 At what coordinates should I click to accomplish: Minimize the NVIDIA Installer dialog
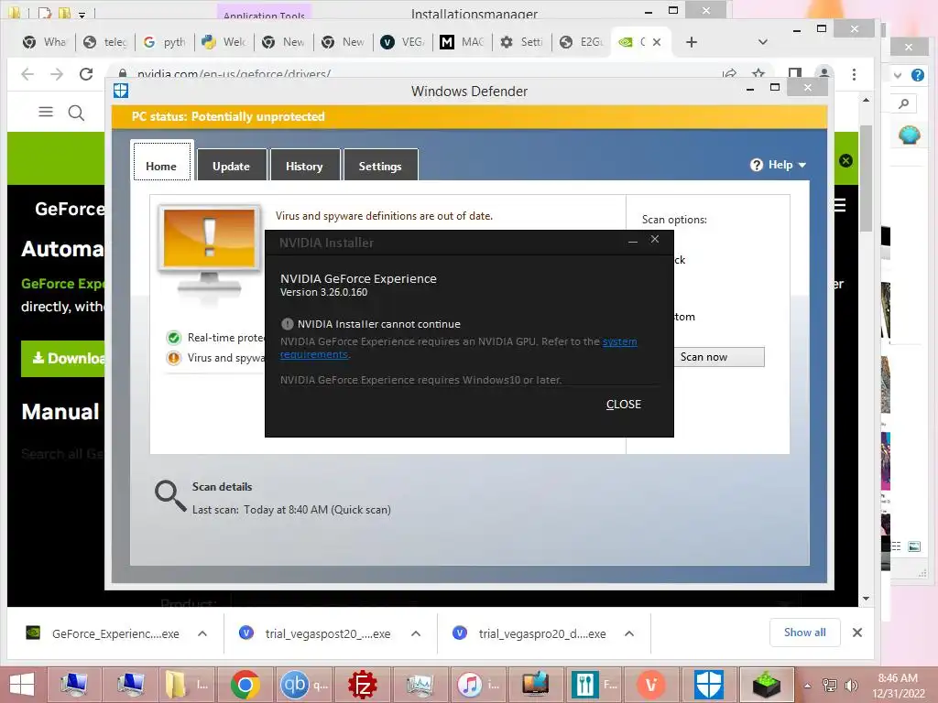tap(633, 241)
